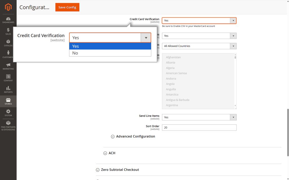Select the Dashboard sidebar icon

(8, 19)
